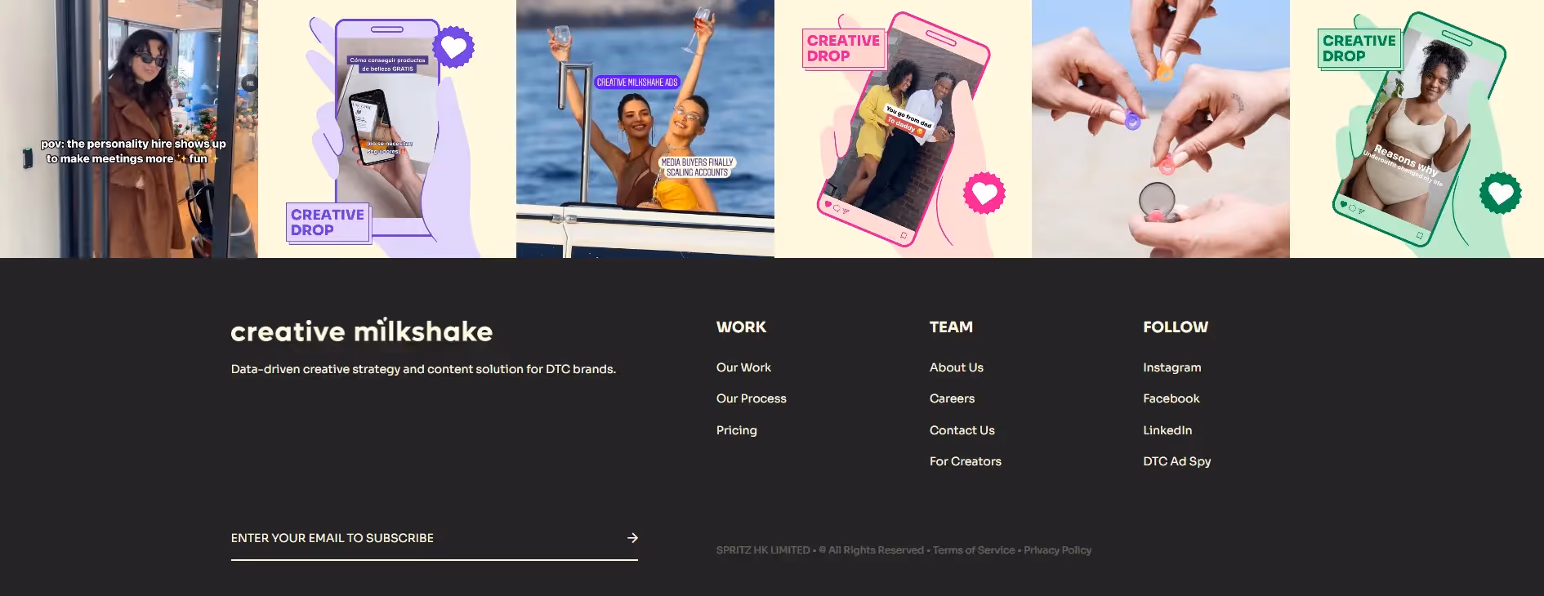Open the Terms of Service link
The image size is (1544, 596).
[974, 550]
